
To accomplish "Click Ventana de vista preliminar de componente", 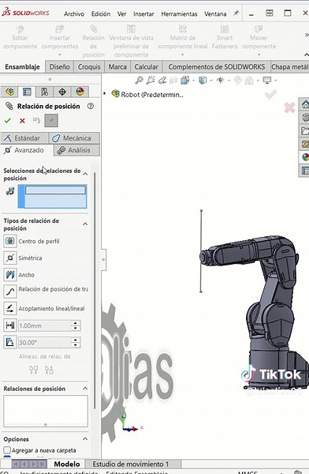I will (132, 41).
